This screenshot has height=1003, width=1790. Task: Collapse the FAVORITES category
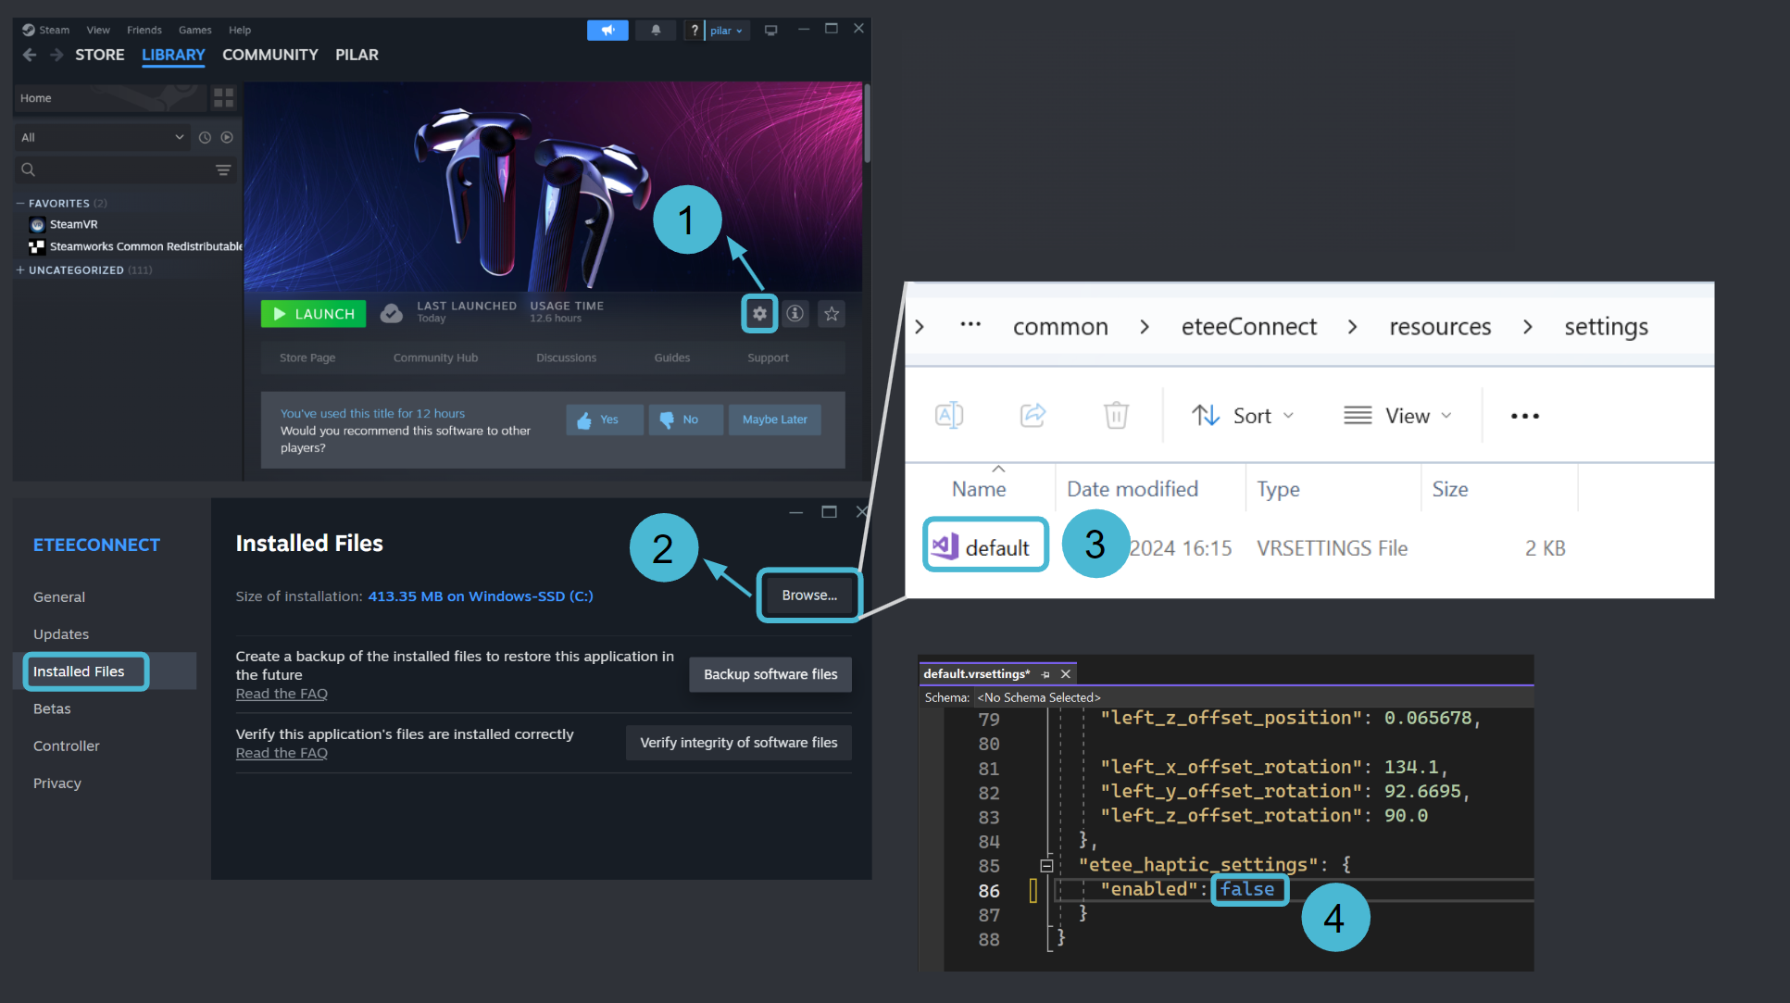pos(20,203)
